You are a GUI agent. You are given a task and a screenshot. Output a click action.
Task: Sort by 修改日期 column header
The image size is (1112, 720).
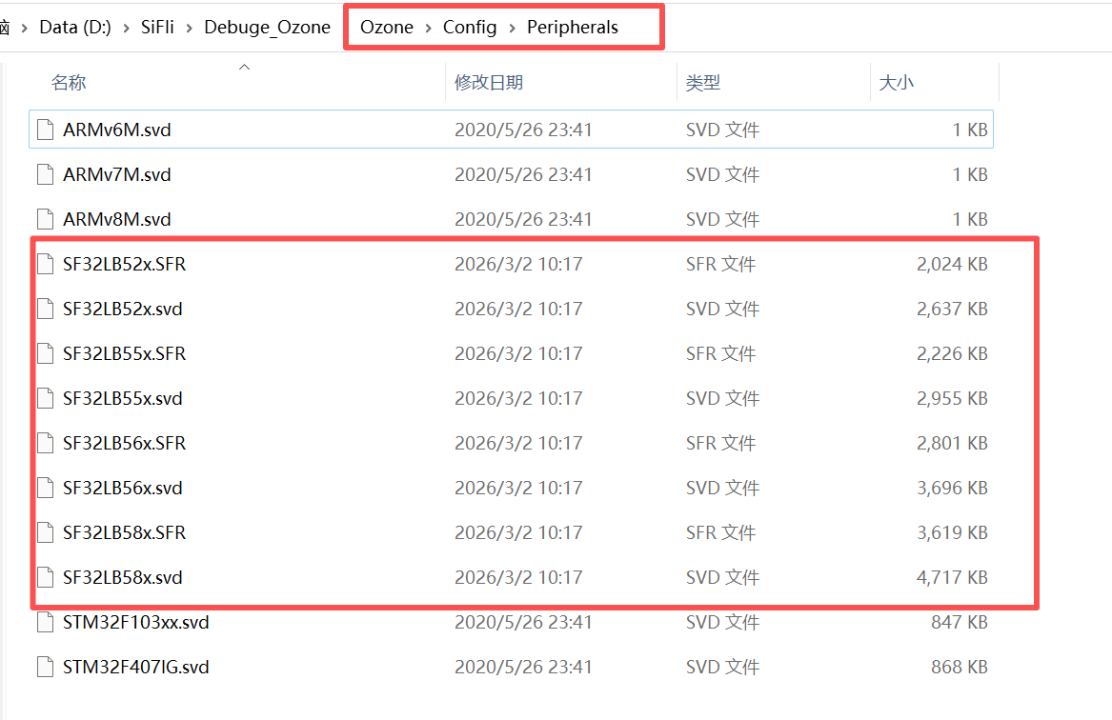point(489,82)
